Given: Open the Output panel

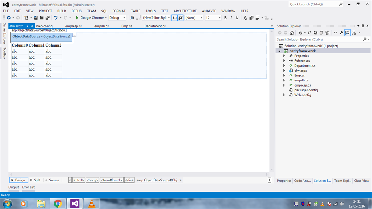Looking at the screenshot, I should (13, 187).
